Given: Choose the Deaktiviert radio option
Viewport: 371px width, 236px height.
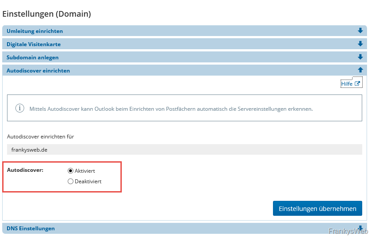Looking at the screenshot, I should (70, 181).
